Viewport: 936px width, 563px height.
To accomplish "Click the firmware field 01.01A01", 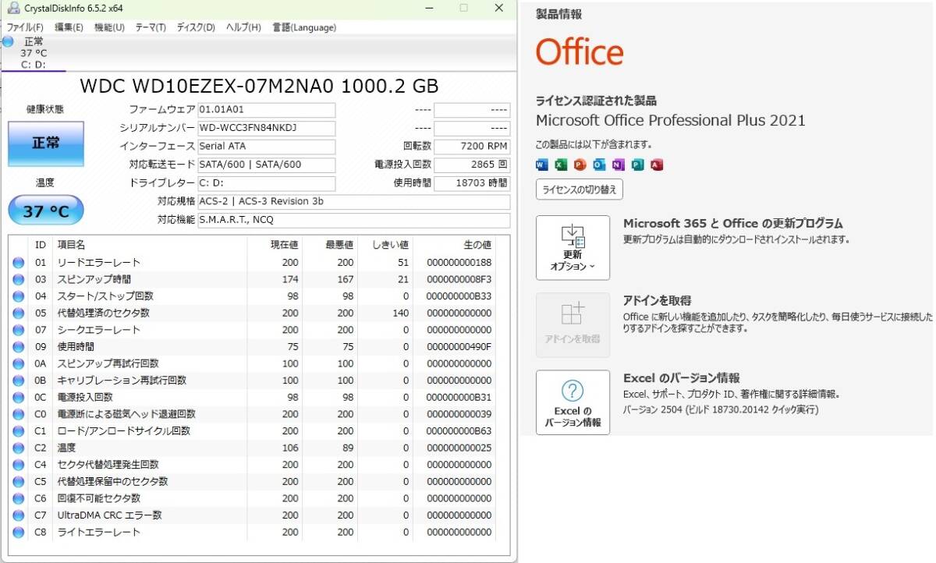I will tap(266, 110).
